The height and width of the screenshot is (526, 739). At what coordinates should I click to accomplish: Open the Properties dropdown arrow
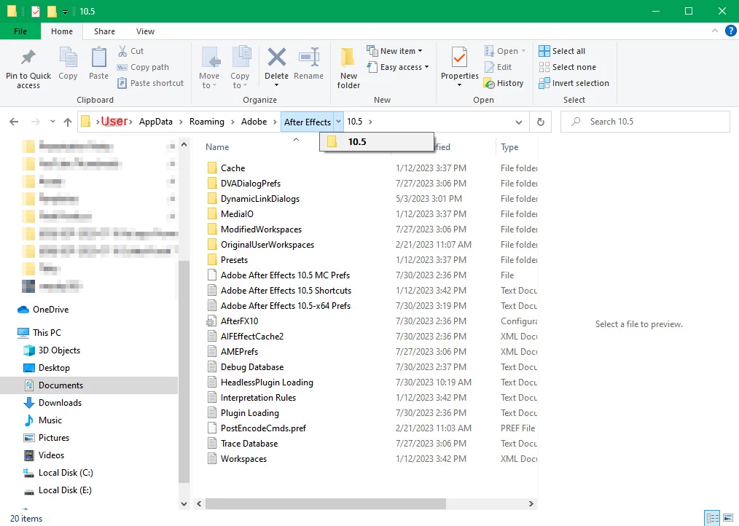point(459,85)
